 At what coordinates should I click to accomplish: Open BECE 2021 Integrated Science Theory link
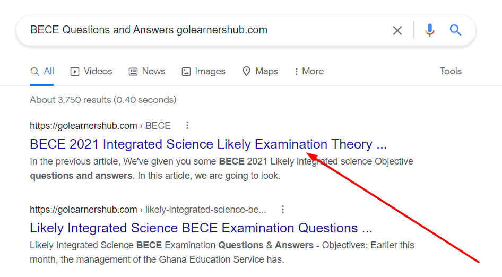(x=208, y=144)
